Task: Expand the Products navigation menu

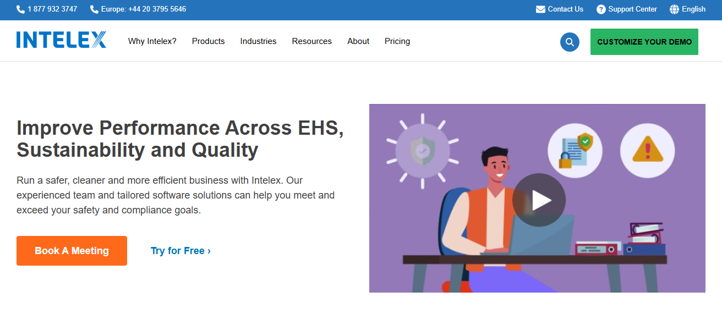Action: (208, 41)
